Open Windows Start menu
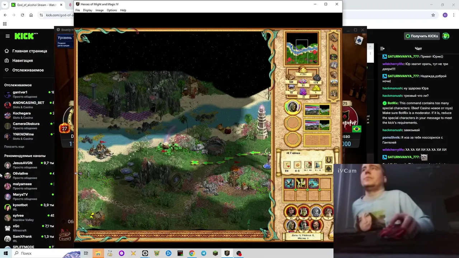This screenshot has height=258, width=459. [x=5, y=253]
